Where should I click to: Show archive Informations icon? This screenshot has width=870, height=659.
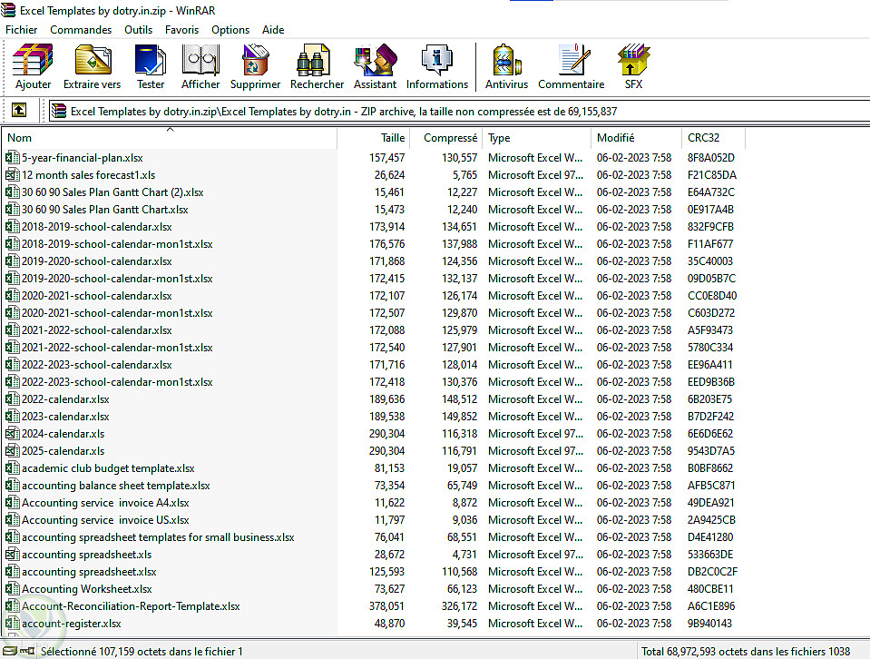(437, 60)
